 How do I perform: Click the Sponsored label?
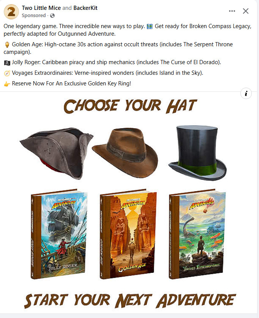click(34, 16)
